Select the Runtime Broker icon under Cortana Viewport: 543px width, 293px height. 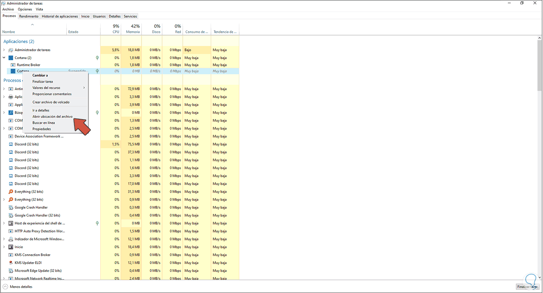click(x=13, y=64)
